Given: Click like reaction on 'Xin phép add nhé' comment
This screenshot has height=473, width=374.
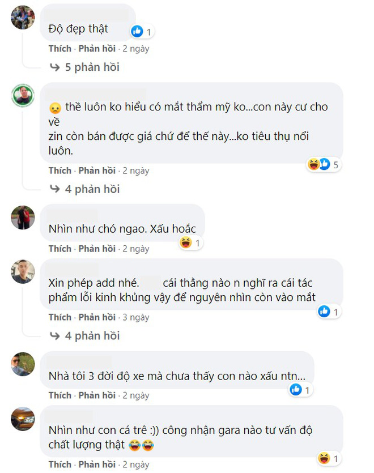Looking at the screenshot, I should pyautogui.click(x=324, y=312).
